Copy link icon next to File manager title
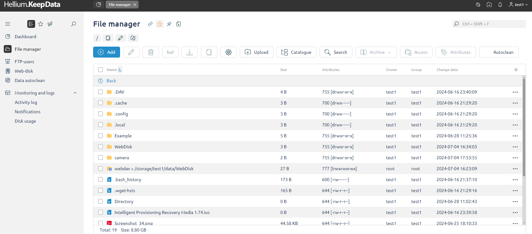 (x=150, y=24)
